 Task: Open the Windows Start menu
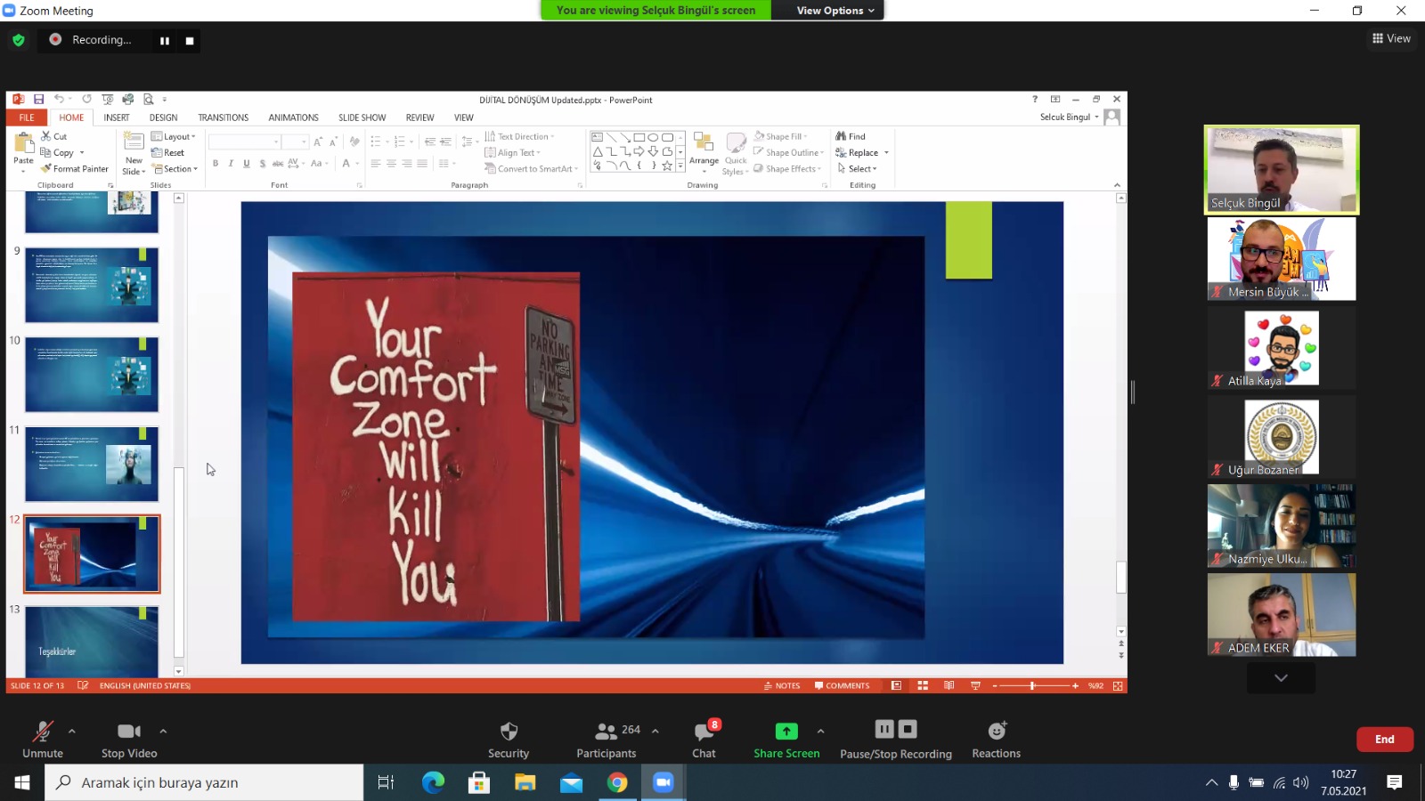22,782
